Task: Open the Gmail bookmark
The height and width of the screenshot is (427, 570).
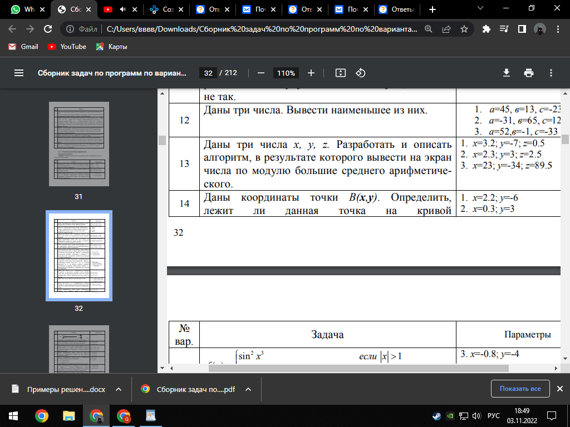Action: 23,47
